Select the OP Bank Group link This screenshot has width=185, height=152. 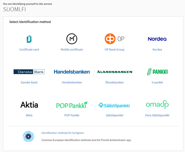coord(114,50)
